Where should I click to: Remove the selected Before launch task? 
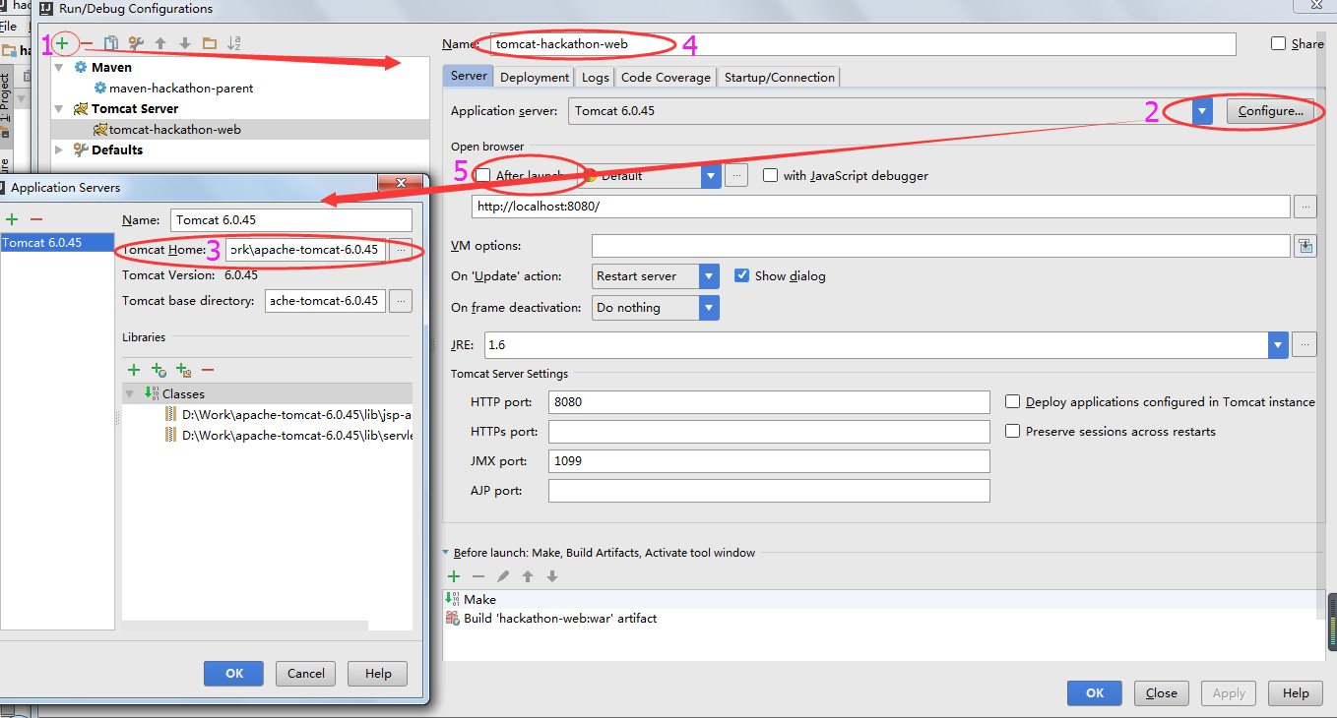tap(478, 576)
